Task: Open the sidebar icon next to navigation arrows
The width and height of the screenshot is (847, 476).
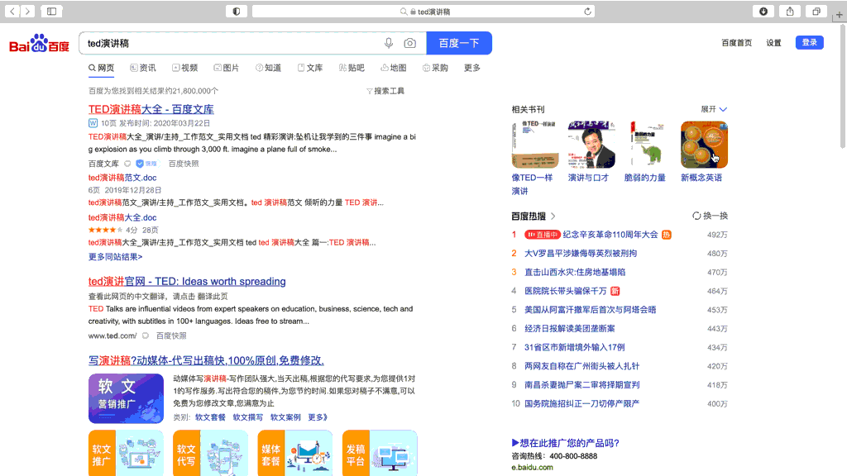Action: tap(51, 11)
